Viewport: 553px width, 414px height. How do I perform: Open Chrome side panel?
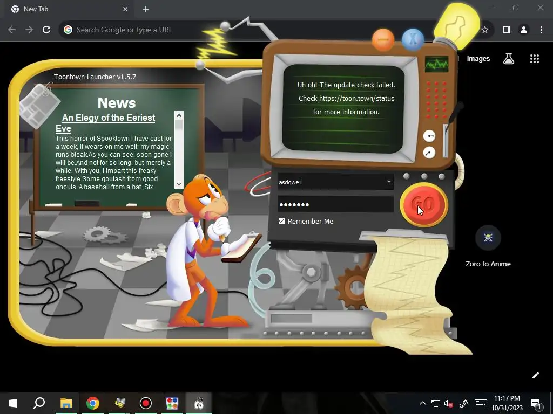click(507, 30)
